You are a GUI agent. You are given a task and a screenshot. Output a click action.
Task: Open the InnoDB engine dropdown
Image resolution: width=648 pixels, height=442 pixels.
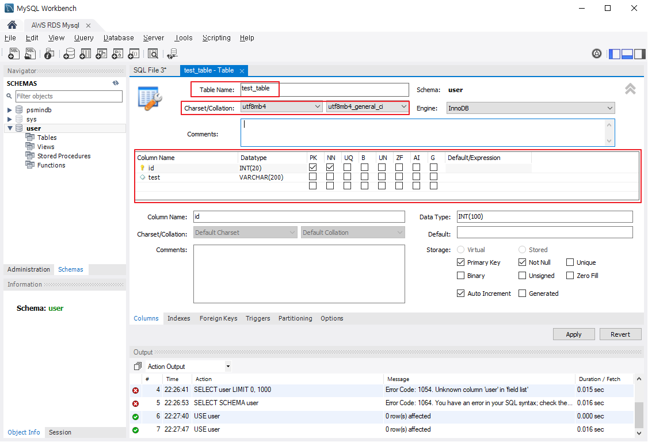[531, 108]
